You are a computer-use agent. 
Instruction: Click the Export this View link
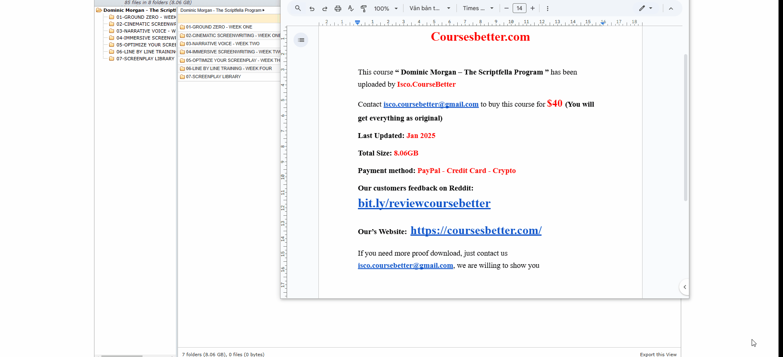pyautogui.click(x=658, y=354)
